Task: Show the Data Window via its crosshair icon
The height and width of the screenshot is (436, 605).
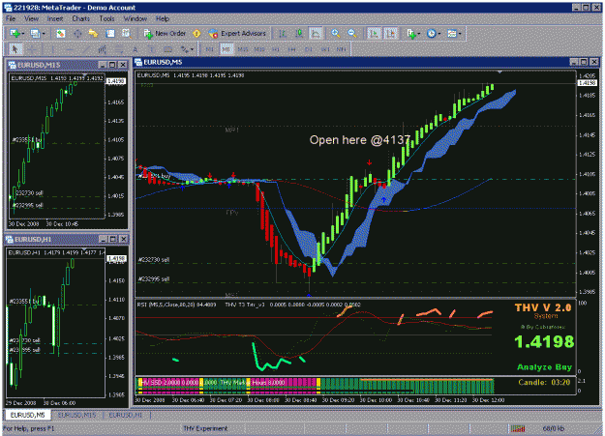Action: pyautogui.click(x=77, y=34)
